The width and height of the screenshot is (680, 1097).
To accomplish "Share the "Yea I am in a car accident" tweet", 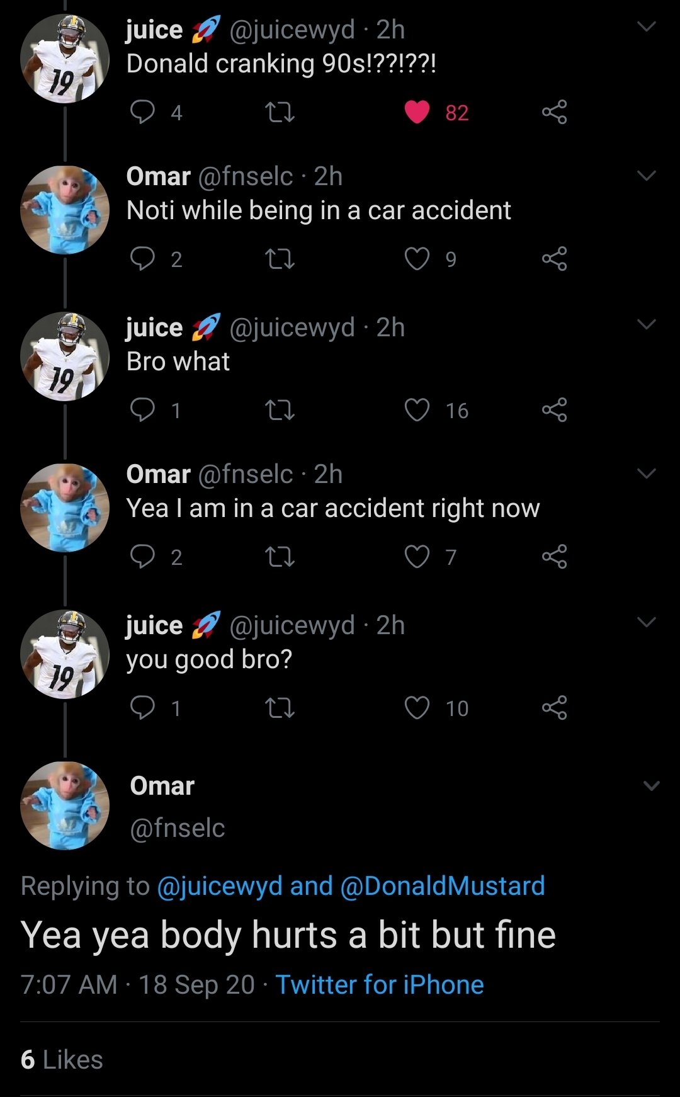I will pyautogui.click(x=554, y=557).
